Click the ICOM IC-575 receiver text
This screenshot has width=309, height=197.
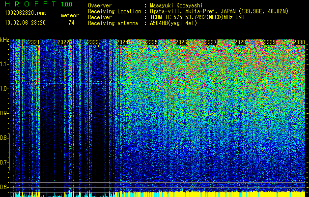(197, 17)
